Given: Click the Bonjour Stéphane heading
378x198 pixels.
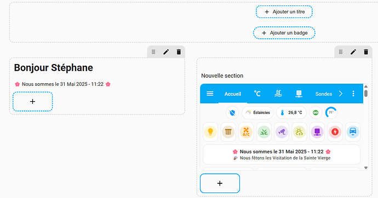Looking at the screenshot, I should [x=53, y=68].
